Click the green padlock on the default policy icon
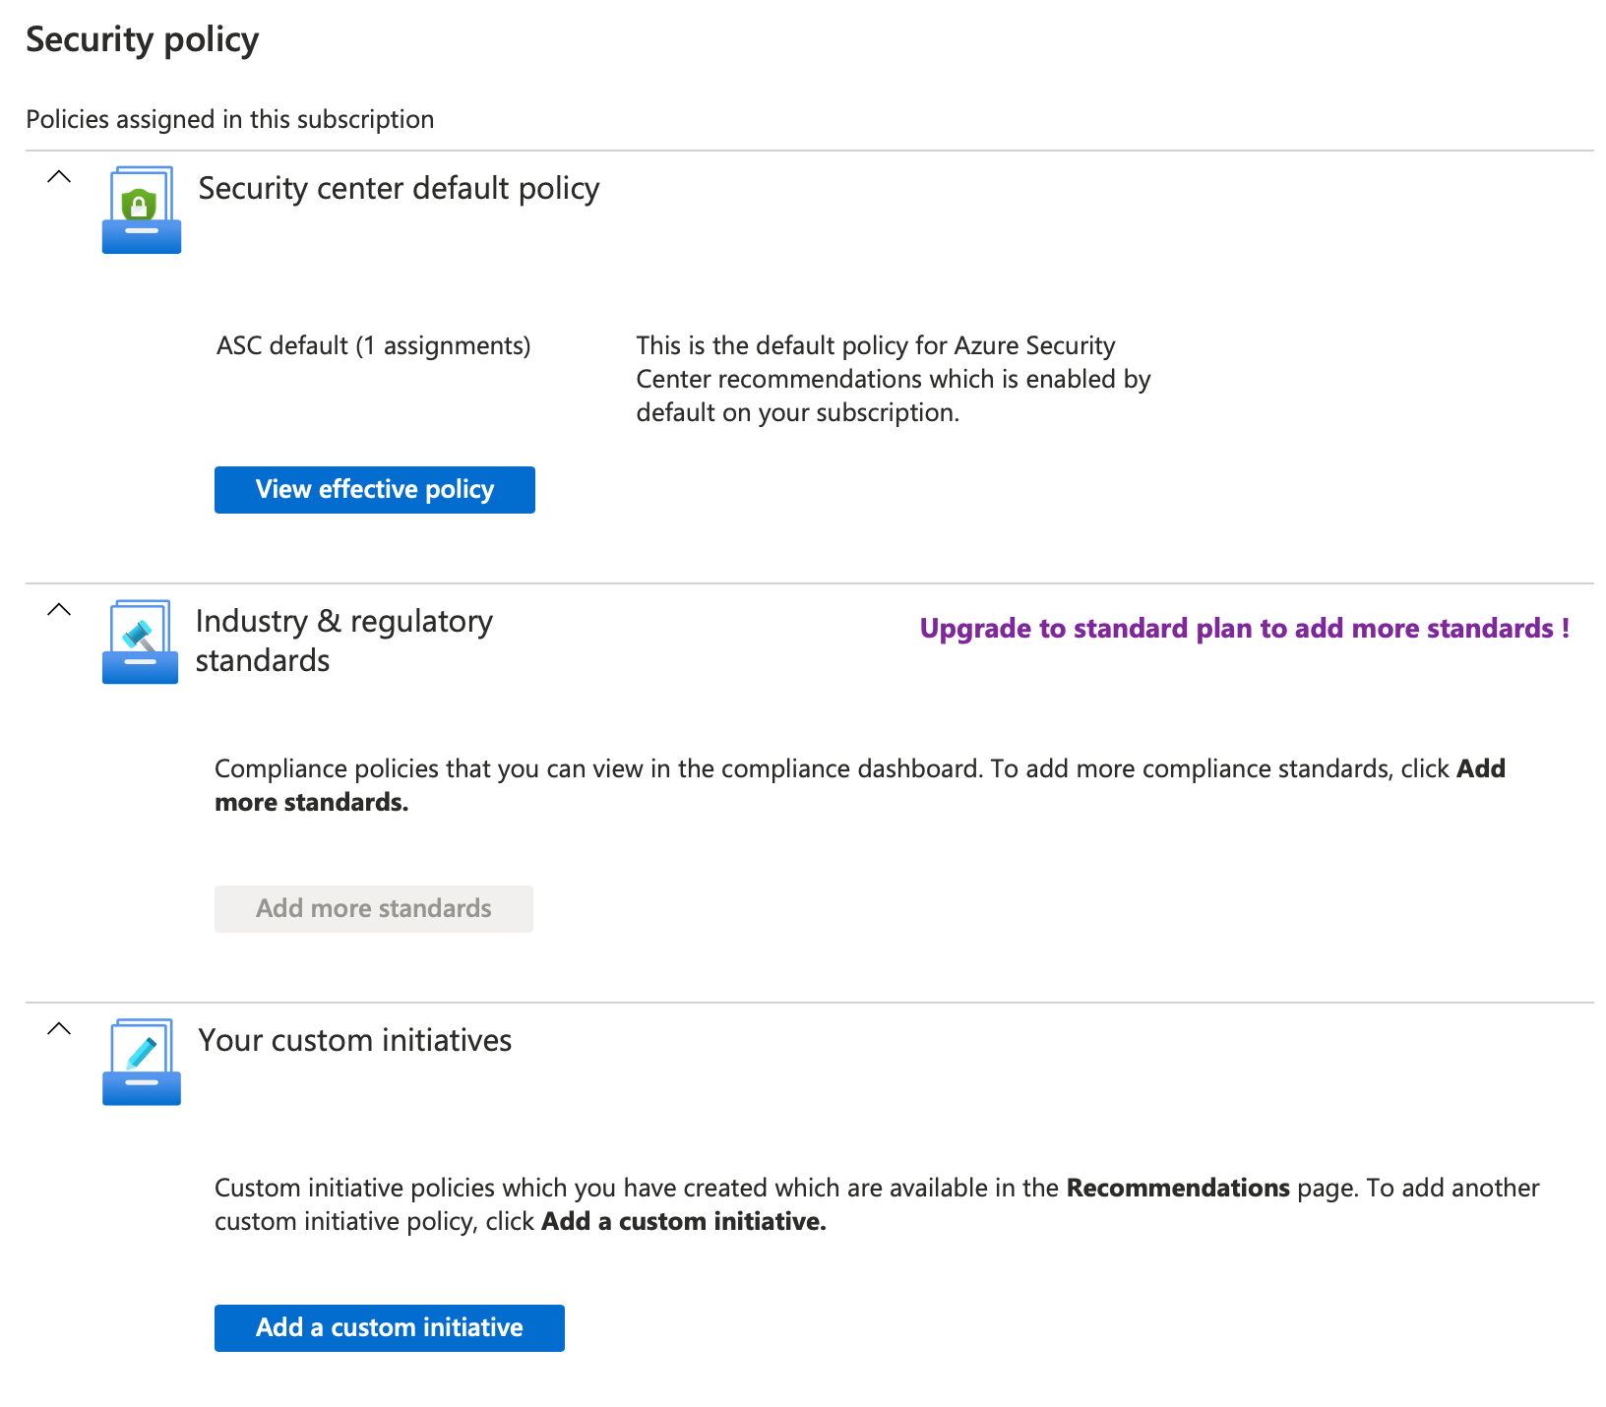 (x=141, y=203)
